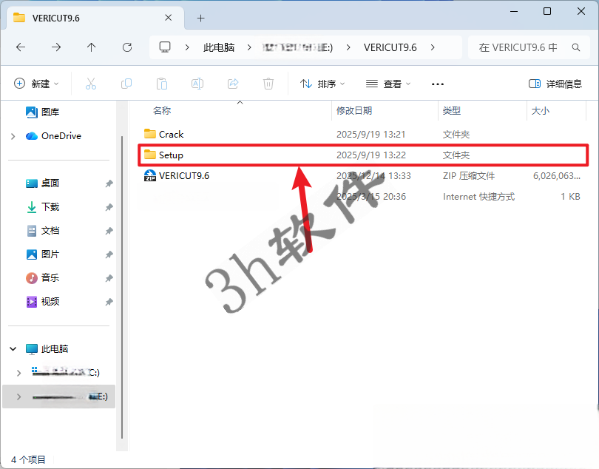The image size is (599, 469).
Task: Sort by the 修改日期 column header
Action: 354,110
